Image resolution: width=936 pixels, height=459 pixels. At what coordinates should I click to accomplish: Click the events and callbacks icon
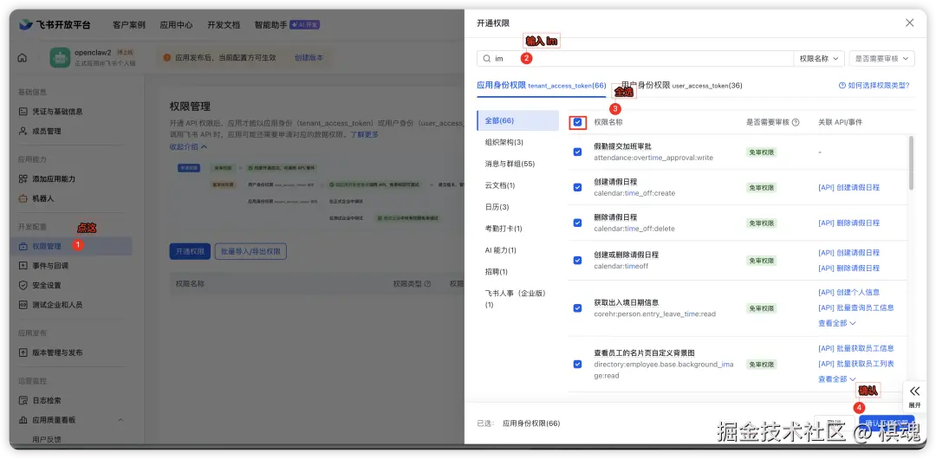tap(23, 266)
